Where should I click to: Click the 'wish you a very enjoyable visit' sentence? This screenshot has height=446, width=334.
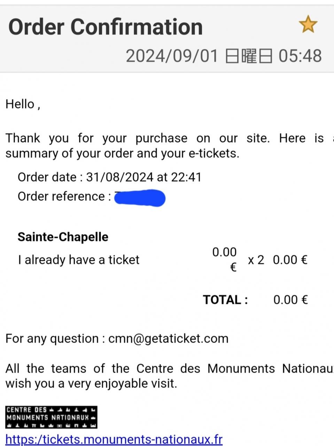click(91, 384)
